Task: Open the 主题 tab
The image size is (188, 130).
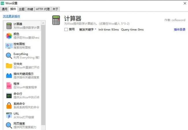Action: coord(22,9)
